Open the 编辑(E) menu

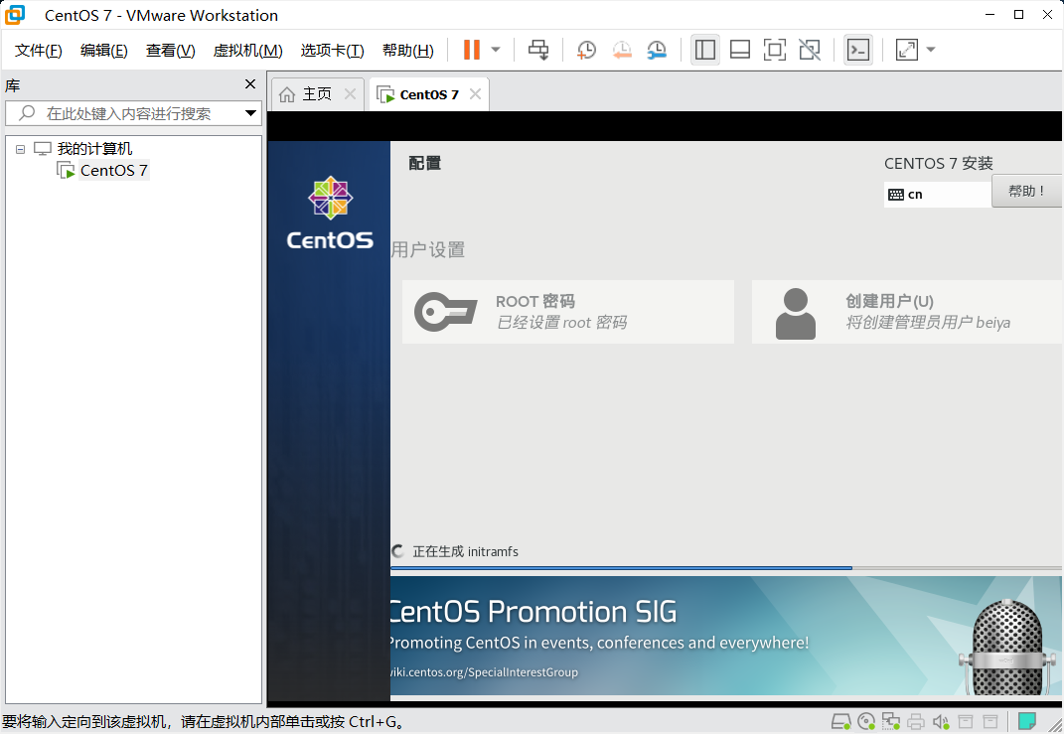[104, 51]
